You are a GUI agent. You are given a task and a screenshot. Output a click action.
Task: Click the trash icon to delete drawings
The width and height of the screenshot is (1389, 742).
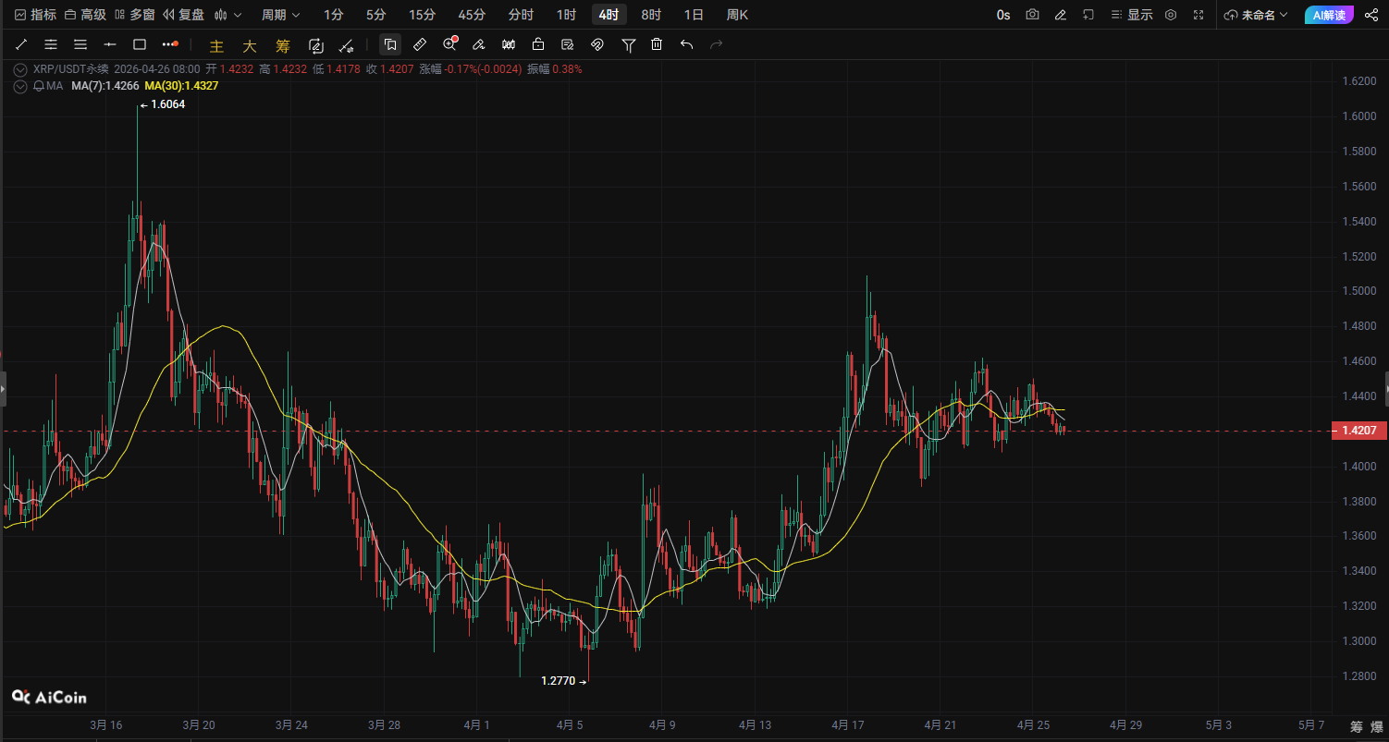coord(657,44)
